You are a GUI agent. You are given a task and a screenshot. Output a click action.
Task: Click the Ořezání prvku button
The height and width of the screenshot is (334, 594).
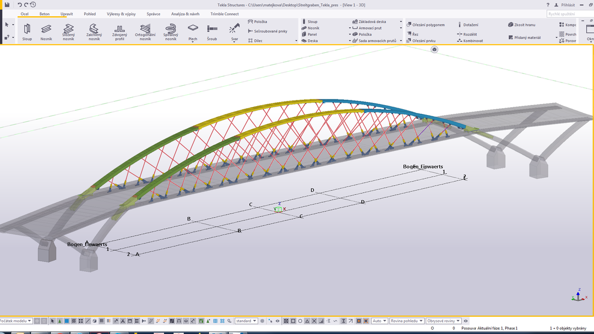(x=421, y=41)
